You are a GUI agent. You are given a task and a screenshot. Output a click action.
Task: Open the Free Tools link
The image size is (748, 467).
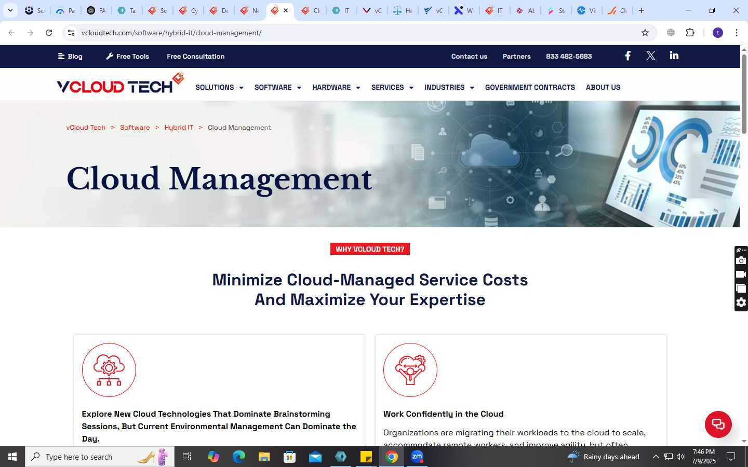point(128,56)
